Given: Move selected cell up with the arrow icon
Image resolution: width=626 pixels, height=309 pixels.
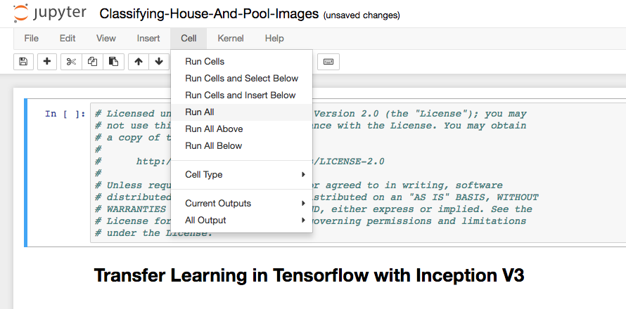Looking at the screenshot, I should pos(139,62).
